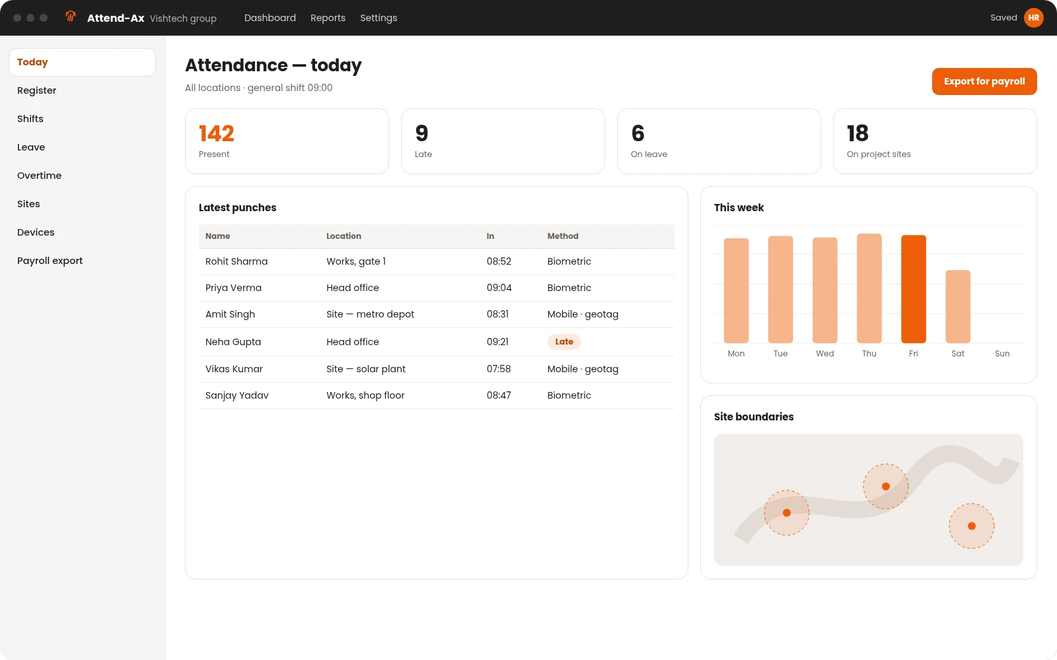Click the highlighted Fri bar in chart
Viewport: 1057px width, 660px height.
914,289
